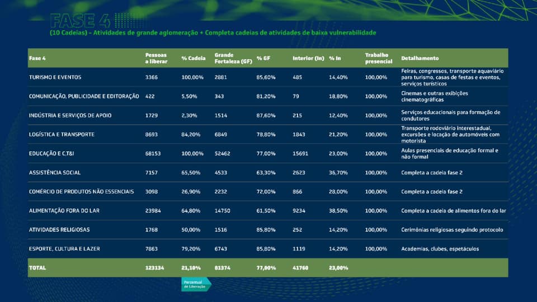Select total people value 123134
The width and height of the screenshot is (537, 302).
(154, 268)
